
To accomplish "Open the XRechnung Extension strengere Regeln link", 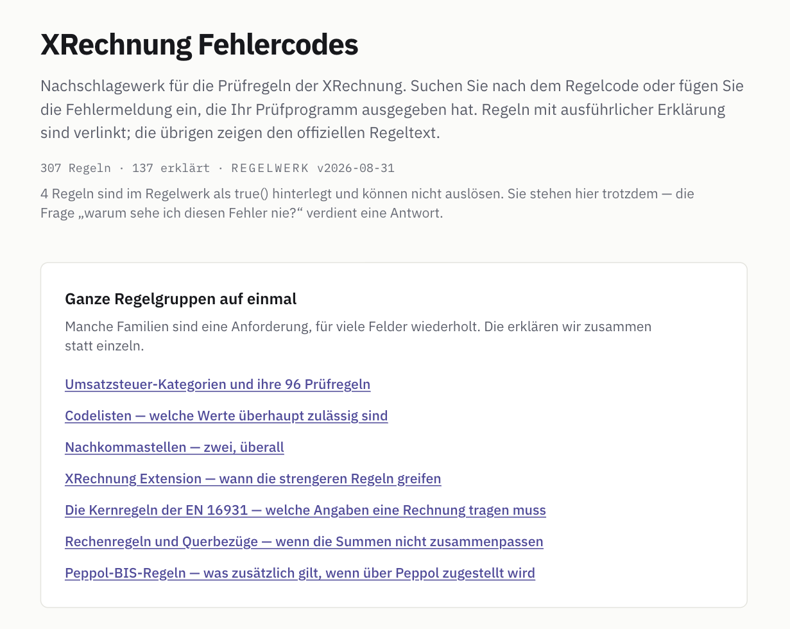I will click(x=253, y=479).
